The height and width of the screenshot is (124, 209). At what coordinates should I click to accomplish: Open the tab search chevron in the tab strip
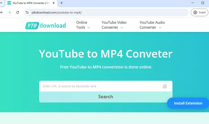coord(1,3)
